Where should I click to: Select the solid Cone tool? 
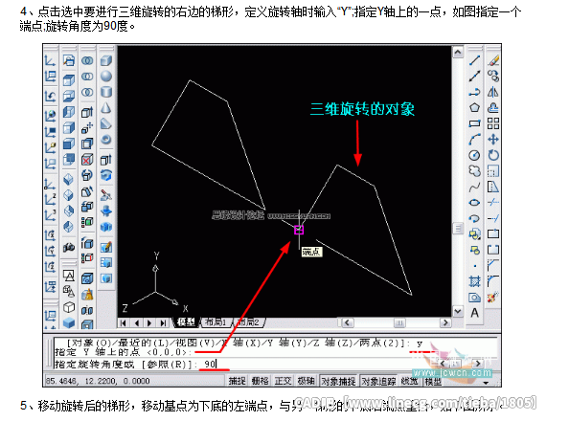[106, 108]
